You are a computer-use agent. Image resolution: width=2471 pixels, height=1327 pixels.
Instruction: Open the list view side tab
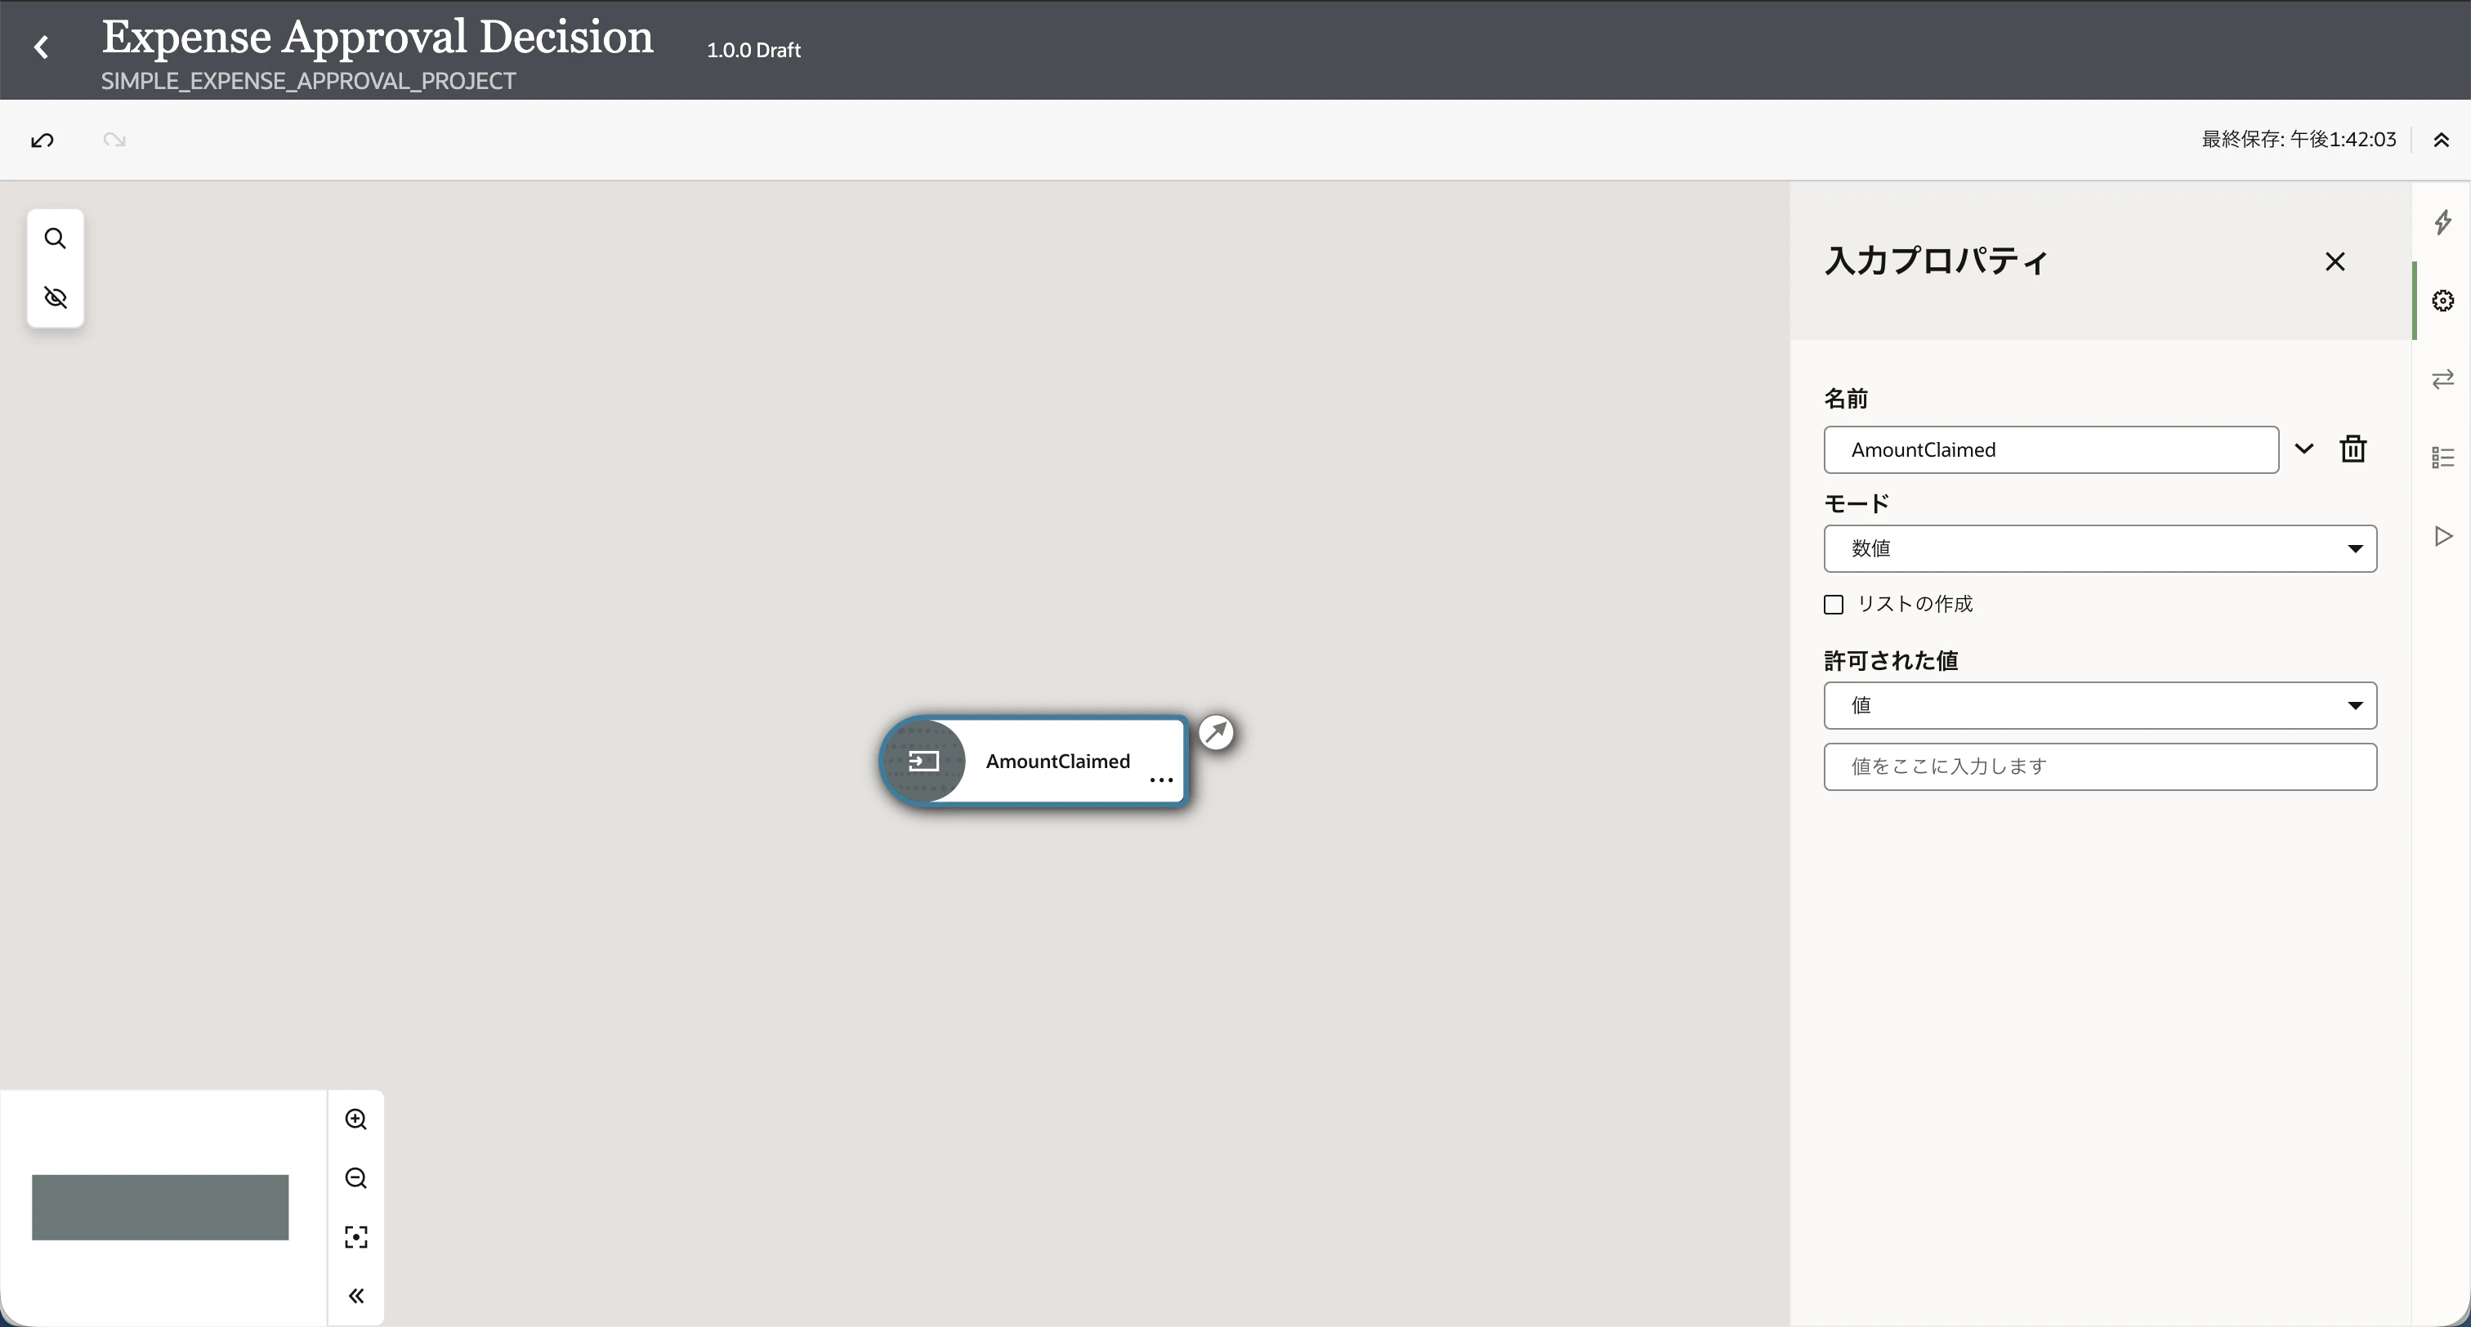click(x=2442, y=458)
